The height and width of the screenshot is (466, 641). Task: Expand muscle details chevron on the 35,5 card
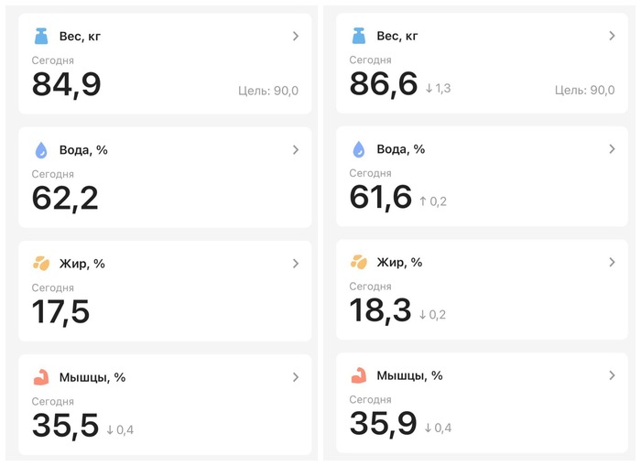(296, 377)
